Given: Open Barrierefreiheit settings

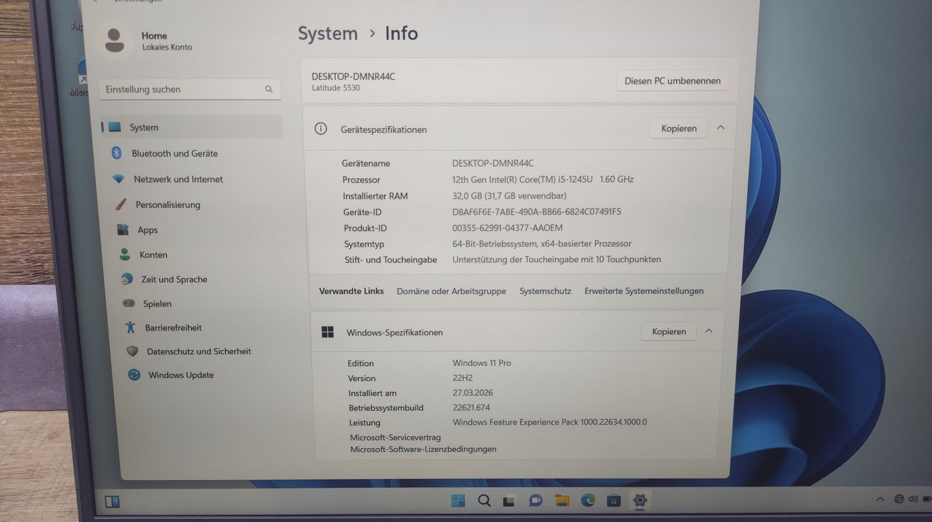Looking at the screenshot, I should click(x=173, y=328).
